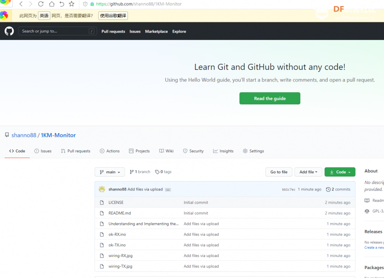Click Pull requests in top navigation

pos(113,31)
